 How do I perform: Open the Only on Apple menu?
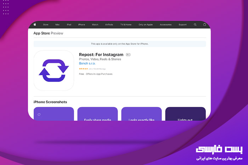pos(145,25)
